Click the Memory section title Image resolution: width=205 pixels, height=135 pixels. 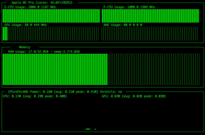click(x=25, y=47)
